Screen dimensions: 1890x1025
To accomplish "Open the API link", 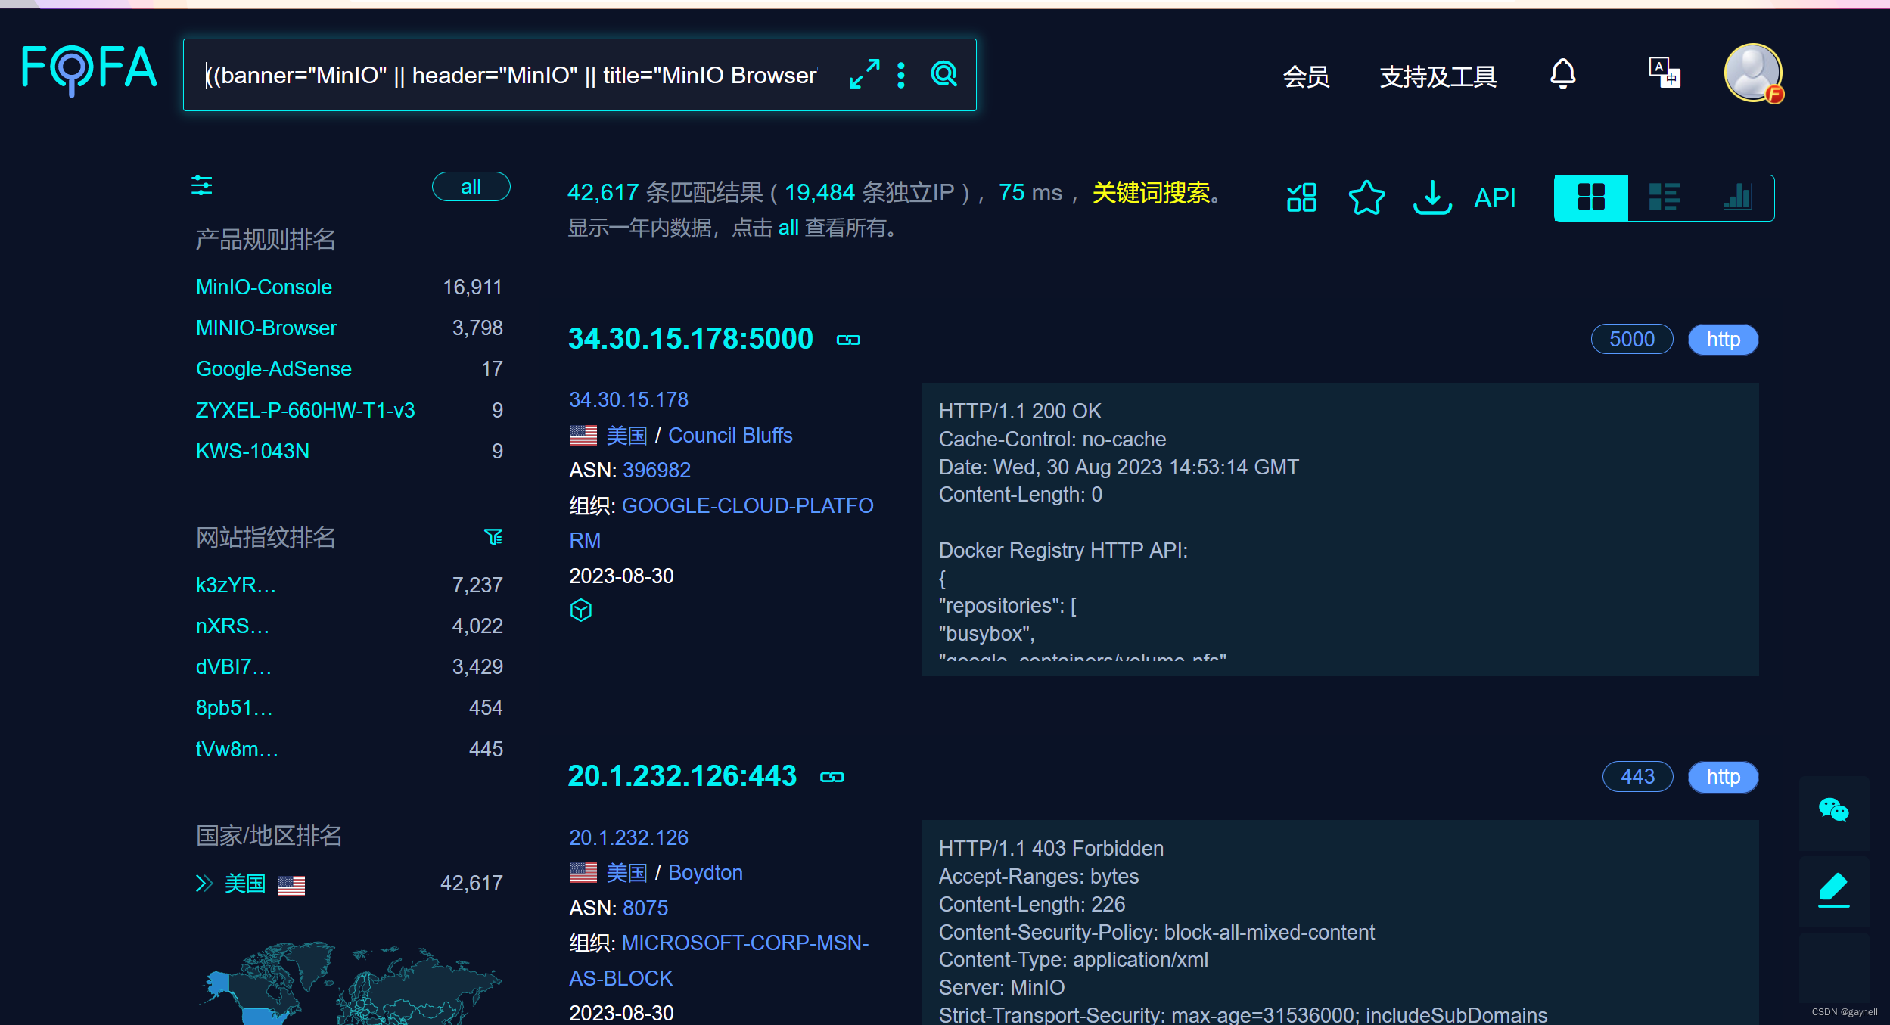I will click(1495, 198).
